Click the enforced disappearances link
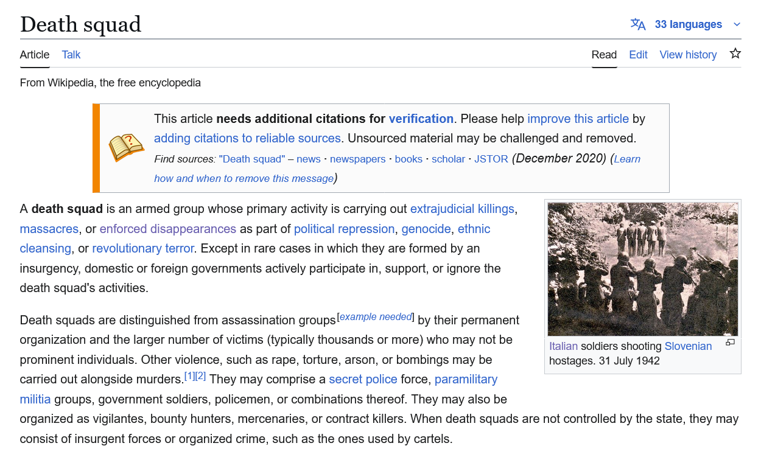This screenshot has height=457, width=761. tap(168, 229)
